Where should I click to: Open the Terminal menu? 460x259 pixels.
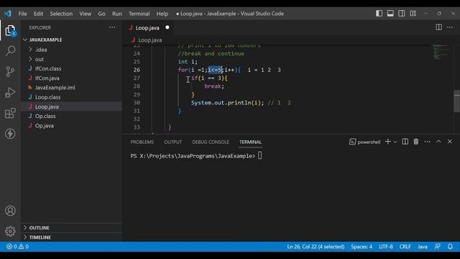[139, 14]
